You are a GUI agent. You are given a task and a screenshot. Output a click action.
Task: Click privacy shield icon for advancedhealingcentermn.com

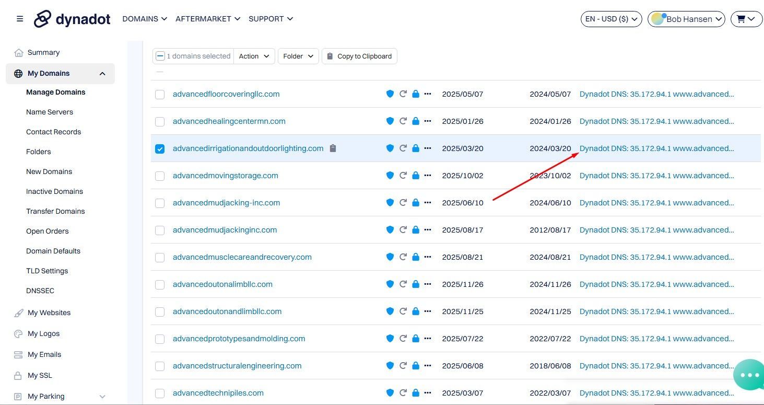(390, 121)
